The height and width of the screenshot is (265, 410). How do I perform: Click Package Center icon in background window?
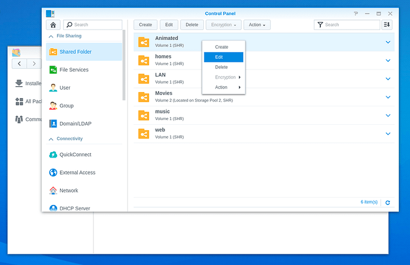pyautogui.click(x=16, y=52)
